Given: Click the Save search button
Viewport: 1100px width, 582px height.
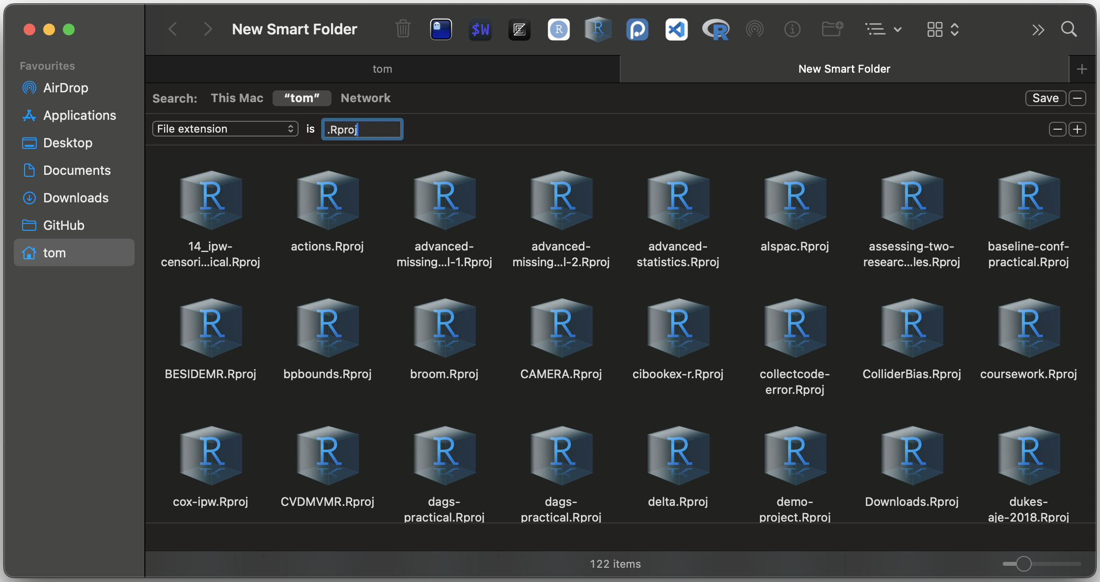Looking at the screenshot, I should point(1045,98).
